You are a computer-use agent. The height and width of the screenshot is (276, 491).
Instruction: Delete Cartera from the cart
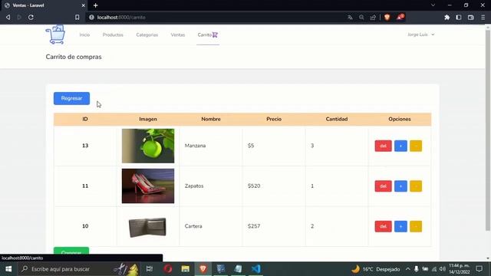pos(383,226)
